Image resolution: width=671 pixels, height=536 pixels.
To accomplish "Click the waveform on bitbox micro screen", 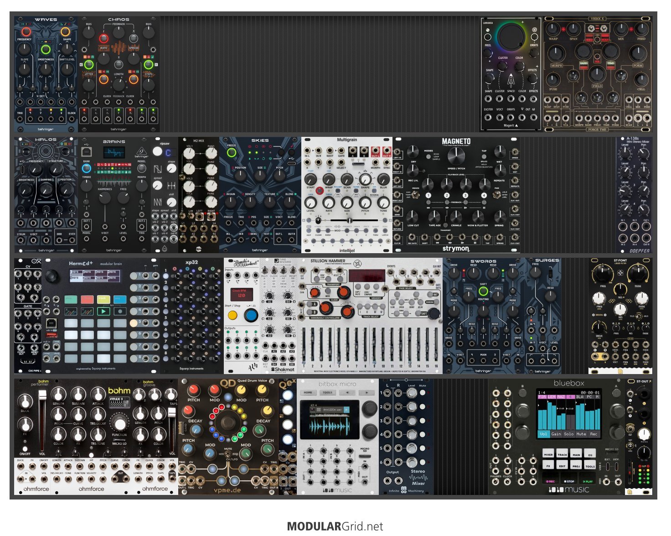I will point(329,427).
